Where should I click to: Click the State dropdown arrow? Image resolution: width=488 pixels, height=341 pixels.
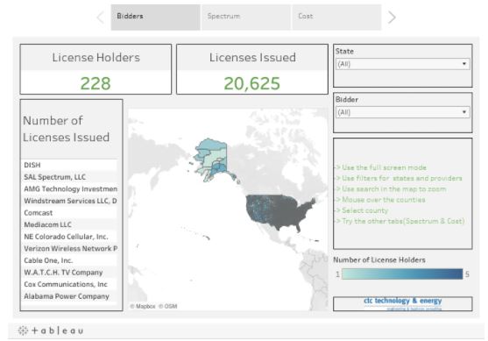pyautogui.click(x=464, y=64)
